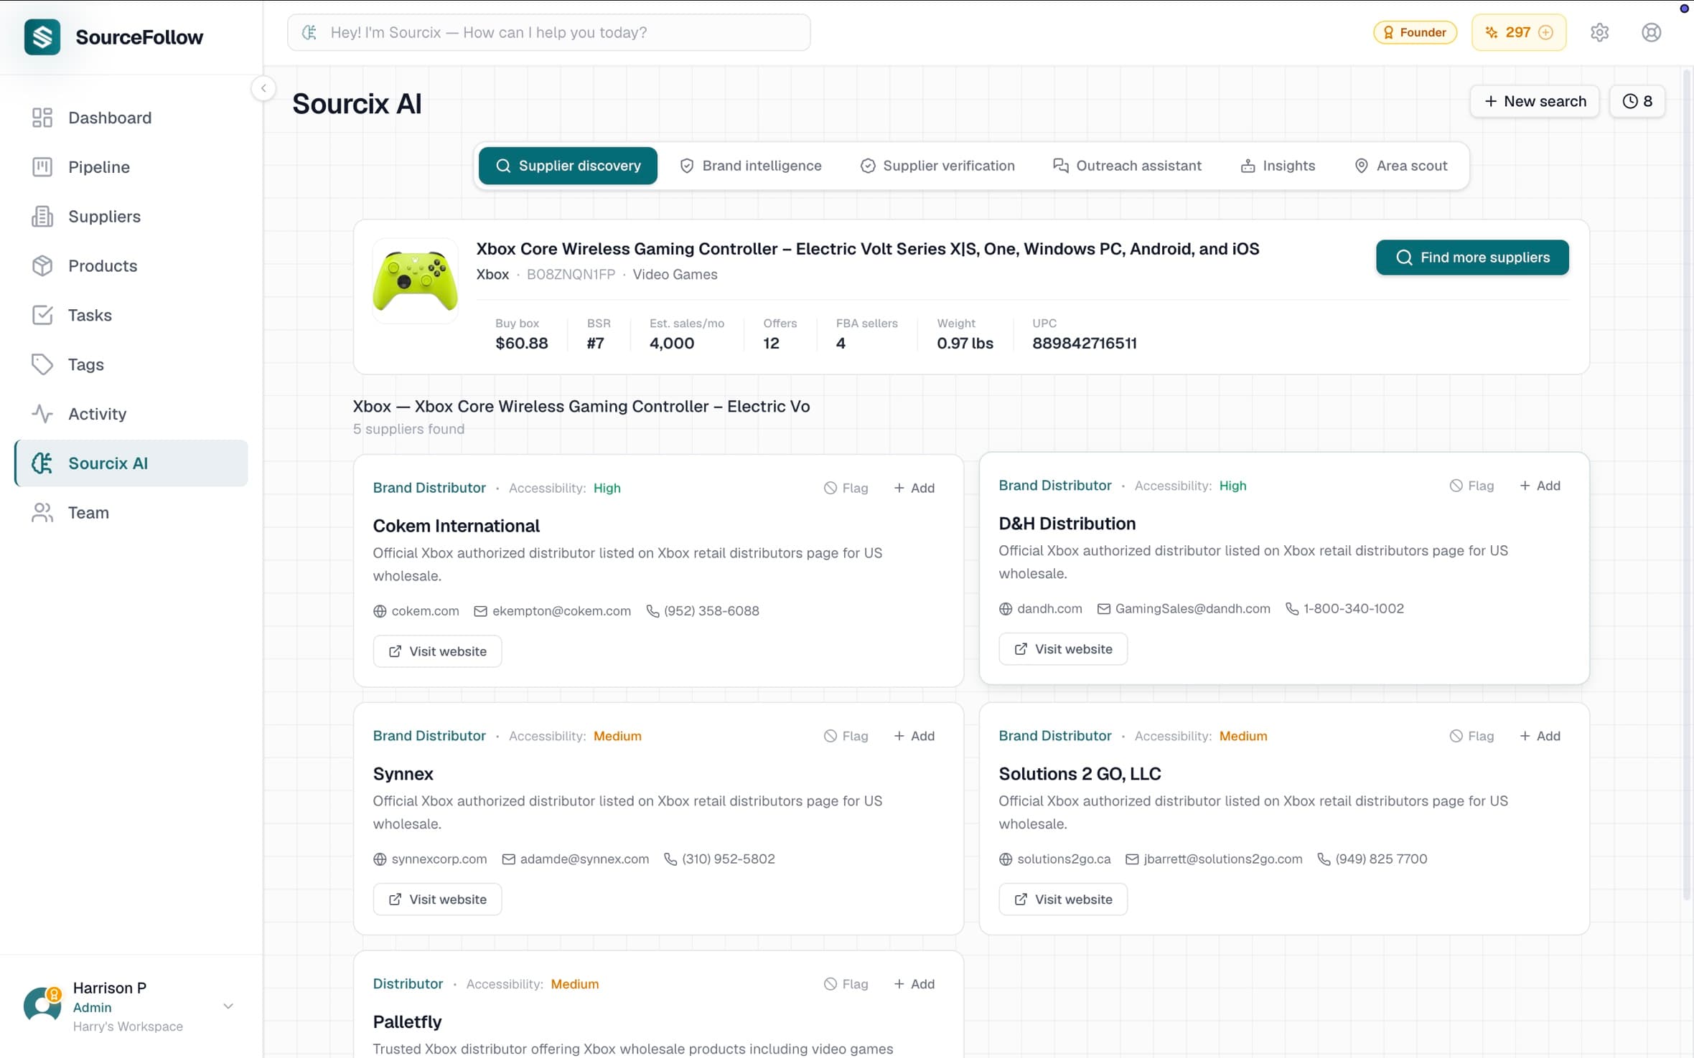
Task: Click the plus icon beside the 297 credits
Action: click(x=1546, y=32)
